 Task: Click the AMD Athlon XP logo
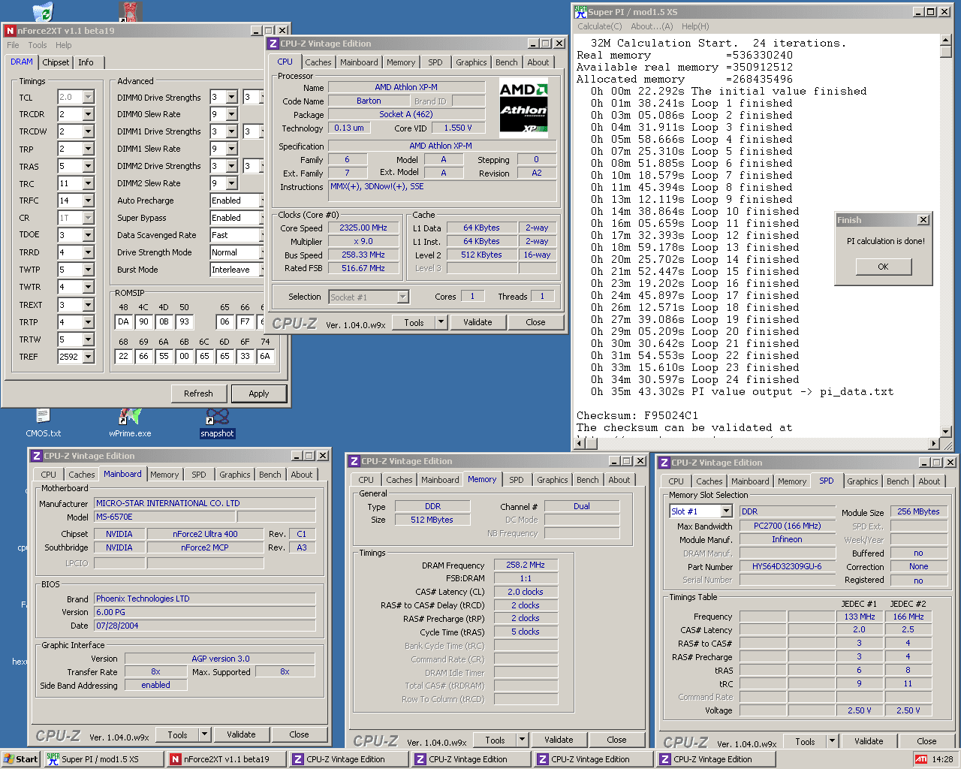pos(523,107)
